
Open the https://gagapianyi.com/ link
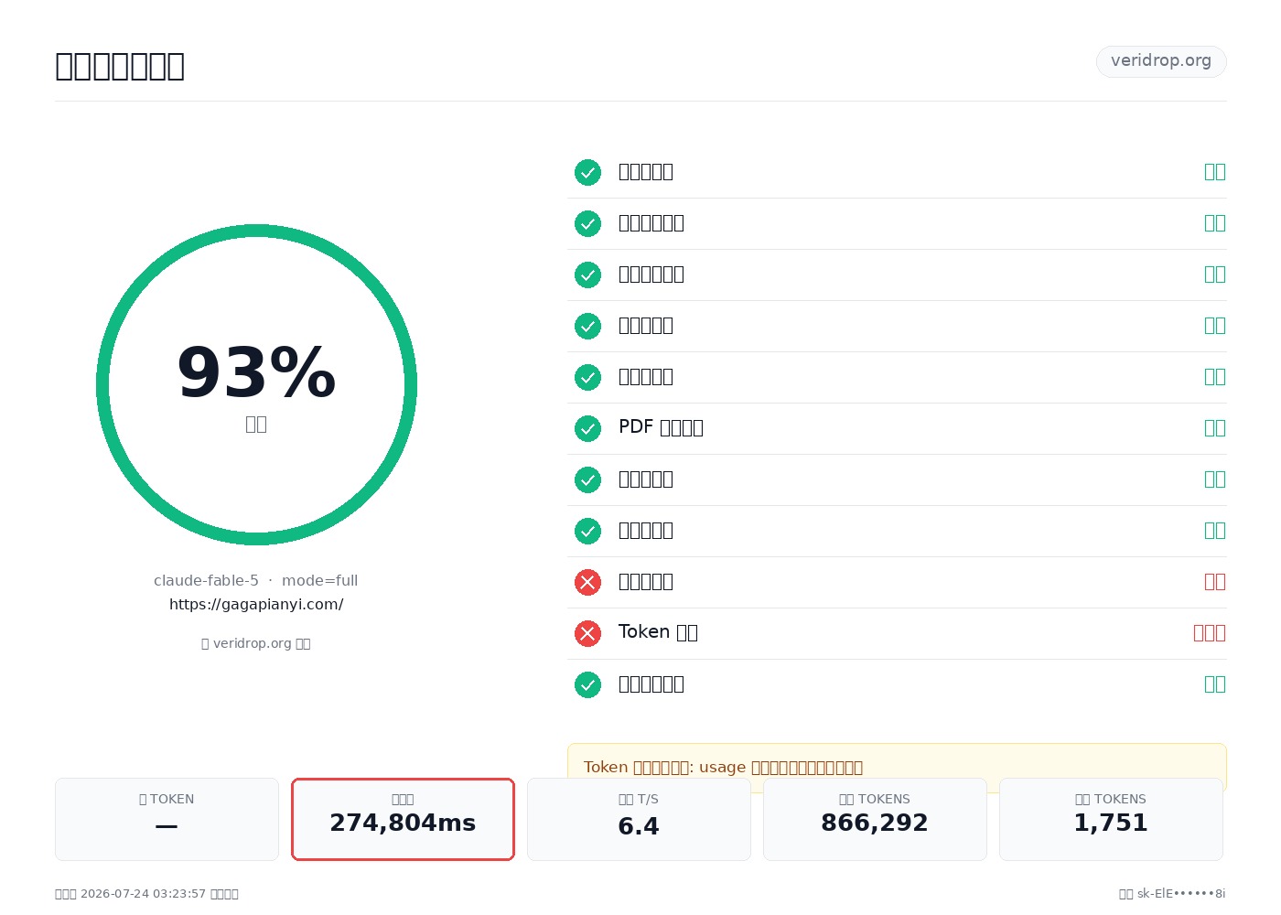point(256,604)
